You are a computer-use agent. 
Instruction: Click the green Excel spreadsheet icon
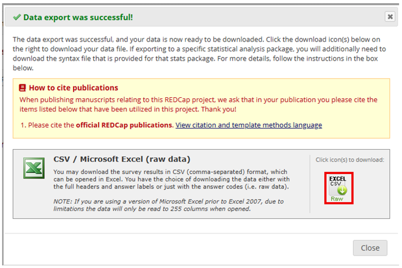click(34, 168)
